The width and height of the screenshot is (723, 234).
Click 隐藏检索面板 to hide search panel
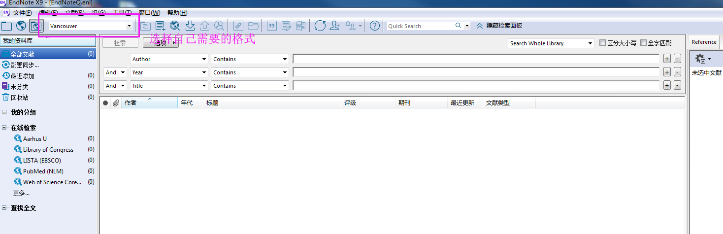pyautogui.click(x=499, y=26)
